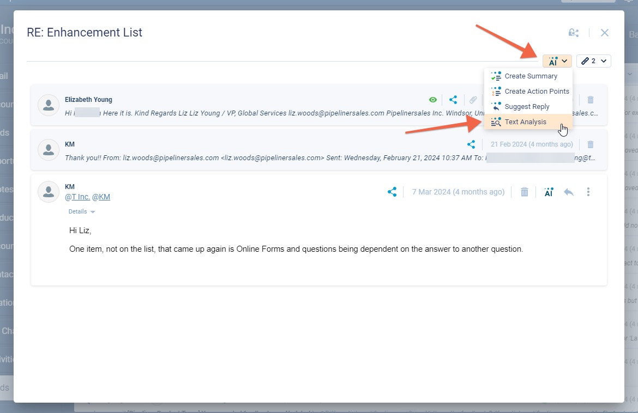638x413 pixels.
Task: Click the share-users icon beside close button
Action: [573, 33]
